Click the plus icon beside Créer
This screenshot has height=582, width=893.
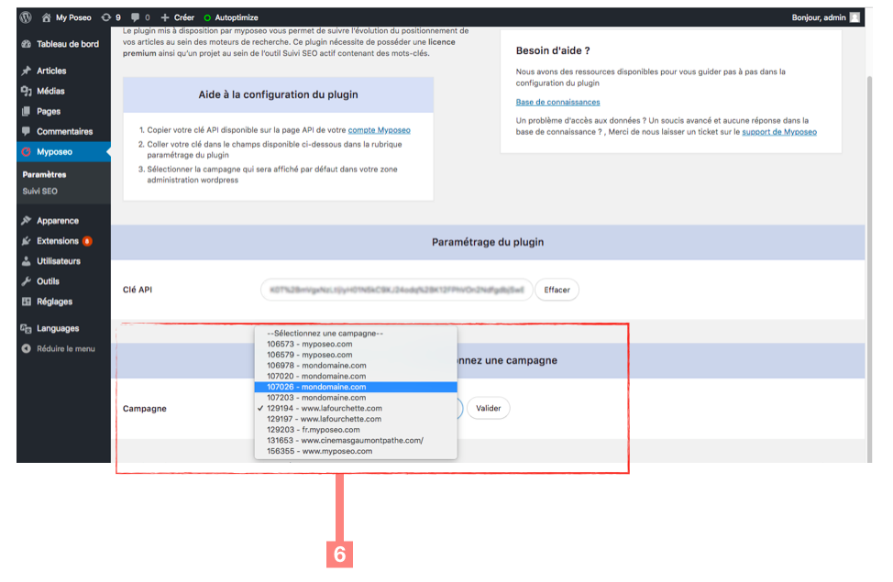coord(165,17)
